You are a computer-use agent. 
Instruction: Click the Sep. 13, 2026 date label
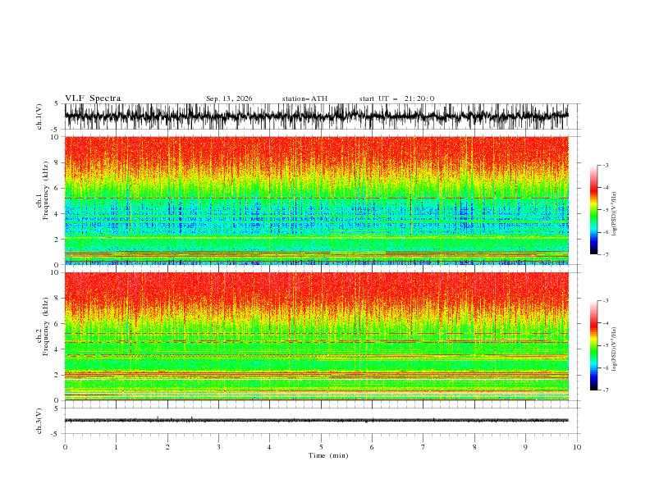tap(229, 98)
